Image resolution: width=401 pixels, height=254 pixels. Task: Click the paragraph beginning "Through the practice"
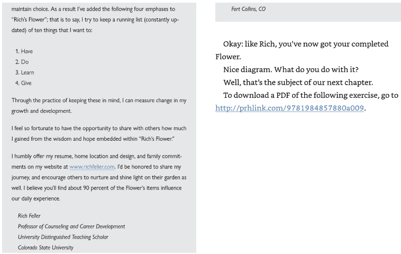[x=99, y=106]
